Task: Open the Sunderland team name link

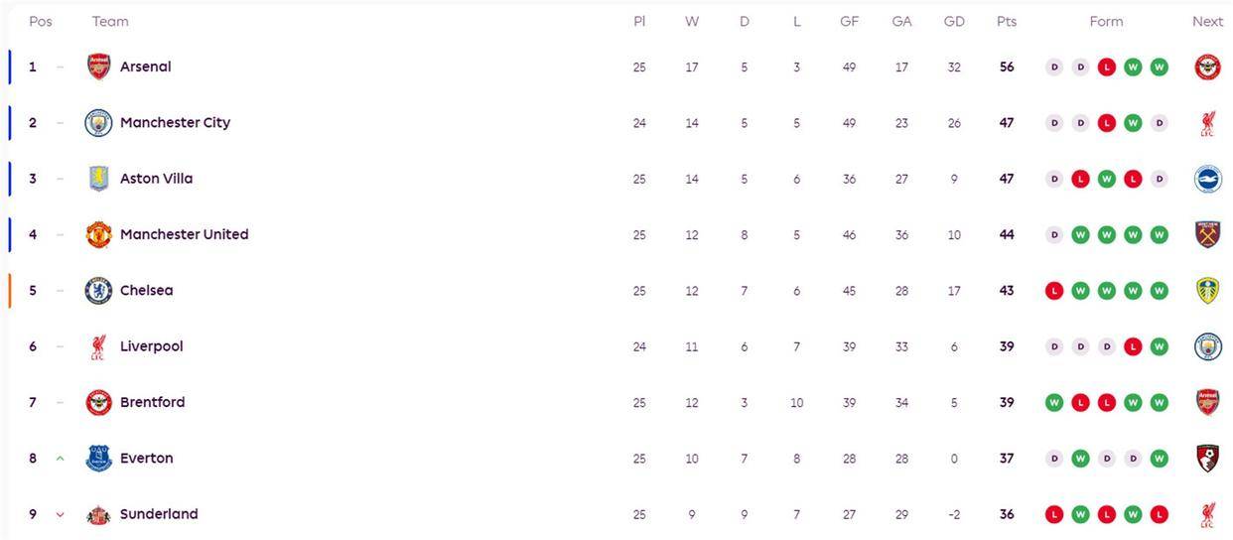Action: [159, 514]
